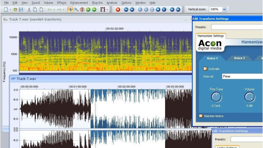Enable the Activate checkbox for Voice 1
263x148 pixels.
pos(205,69)
